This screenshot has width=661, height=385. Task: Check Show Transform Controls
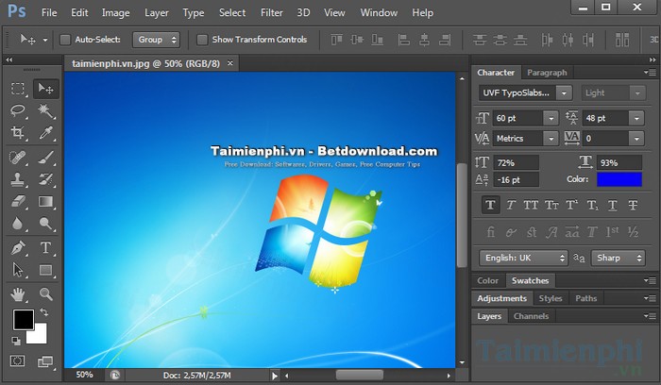[x=202, y=40]
